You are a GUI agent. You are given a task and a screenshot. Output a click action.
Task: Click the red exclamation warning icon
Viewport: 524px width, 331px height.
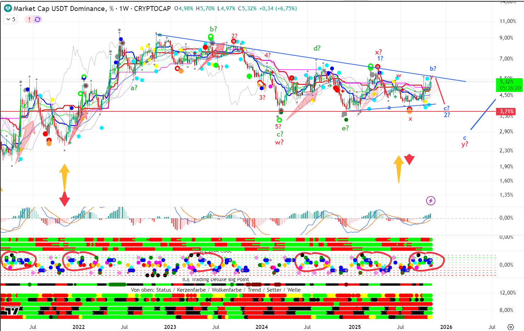coord(29,19)
